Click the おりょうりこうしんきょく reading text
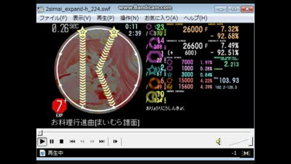Viewport: 291px width, 164px height. 165,108
